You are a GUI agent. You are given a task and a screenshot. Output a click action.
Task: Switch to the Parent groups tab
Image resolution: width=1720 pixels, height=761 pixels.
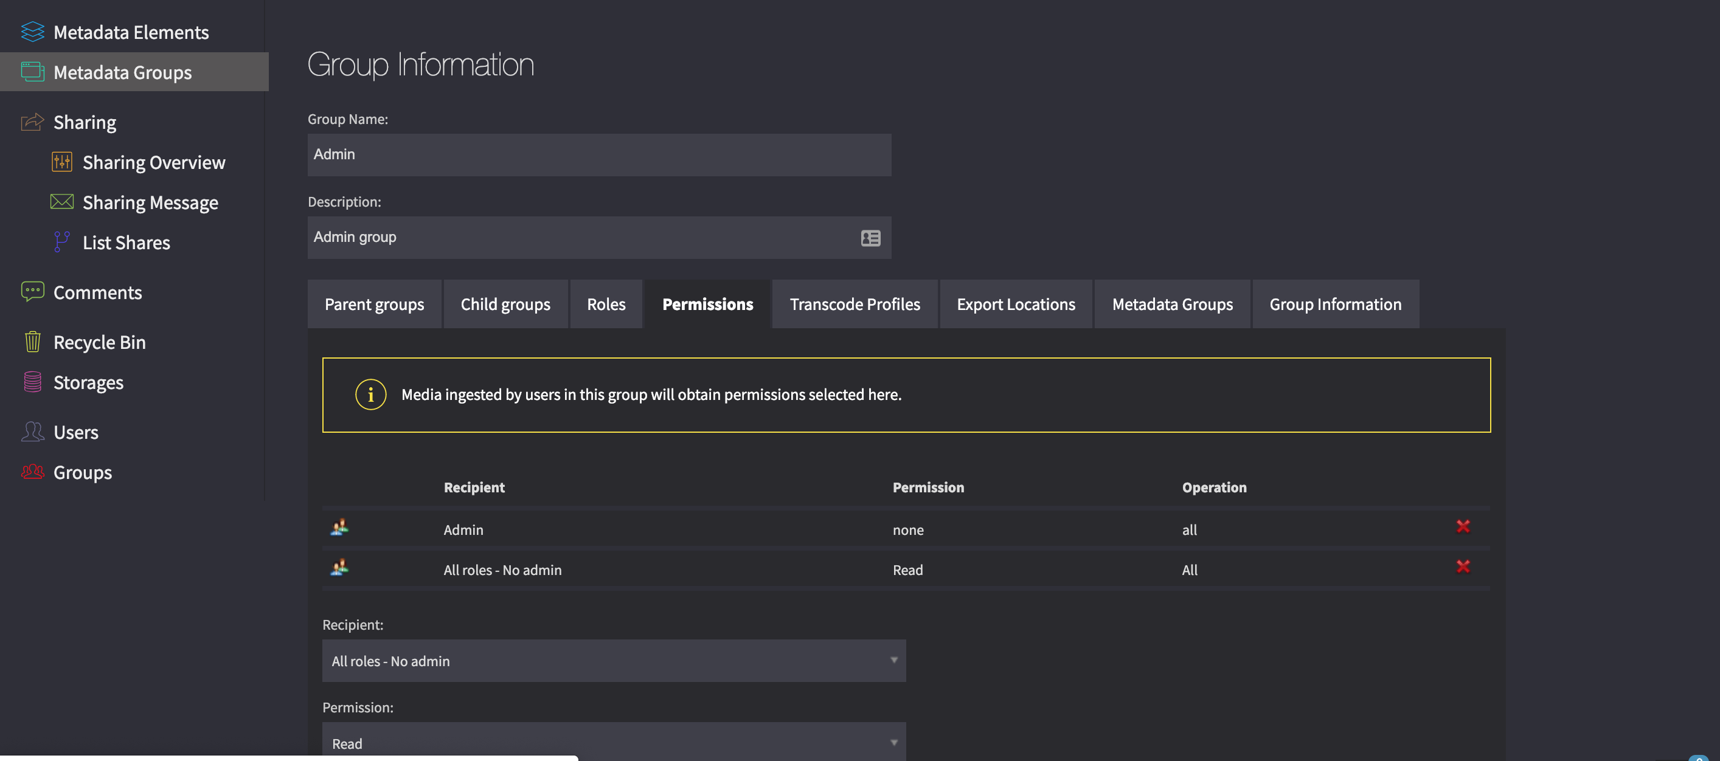[374, 303]
